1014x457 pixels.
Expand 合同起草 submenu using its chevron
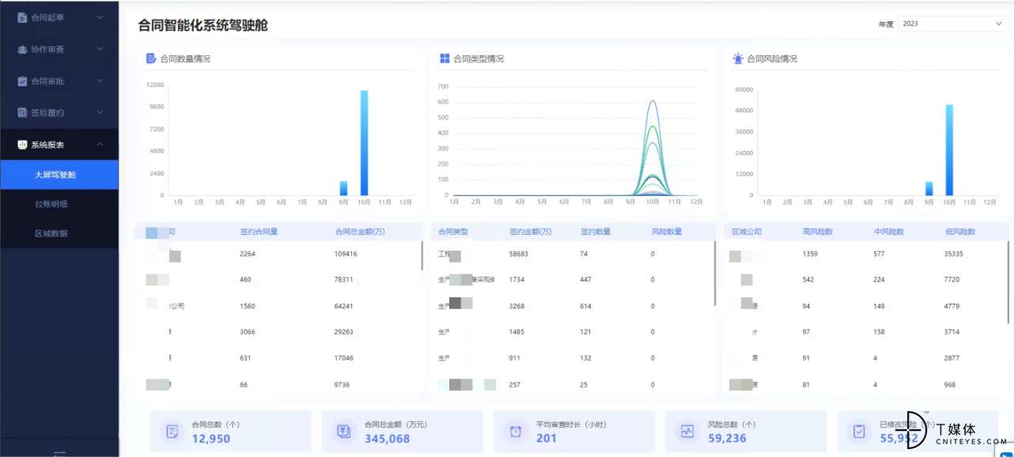click(x=100, y=17)
